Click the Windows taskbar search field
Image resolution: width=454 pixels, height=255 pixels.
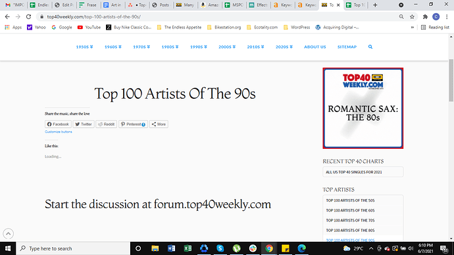[x=74, y=248]
